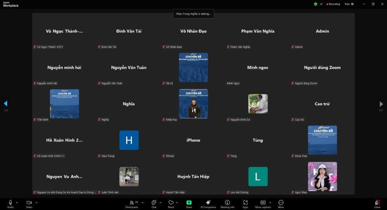Enable Show captions

pos(263,203)
